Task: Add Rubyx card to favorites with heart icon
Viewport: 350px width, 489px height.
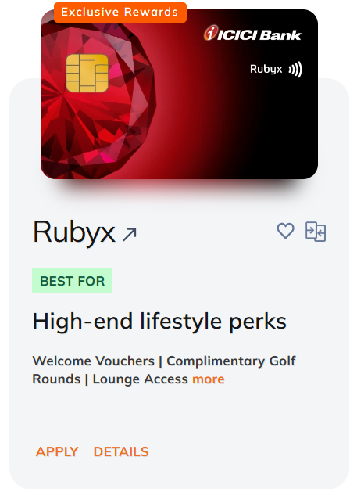Action: coord(285,231)
